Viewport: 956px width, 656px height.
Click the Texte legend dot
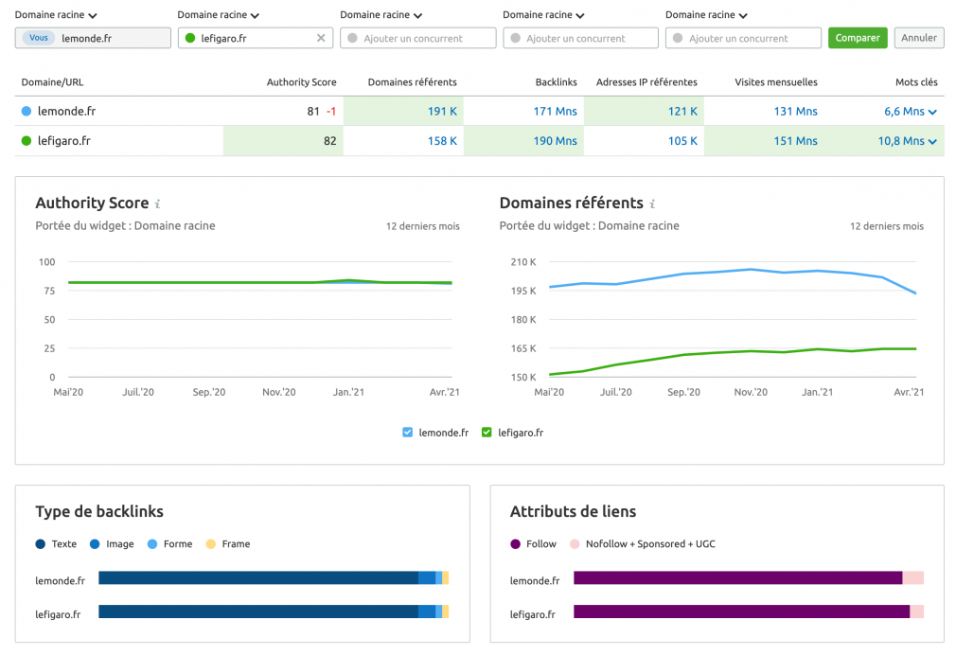point(41,543)
